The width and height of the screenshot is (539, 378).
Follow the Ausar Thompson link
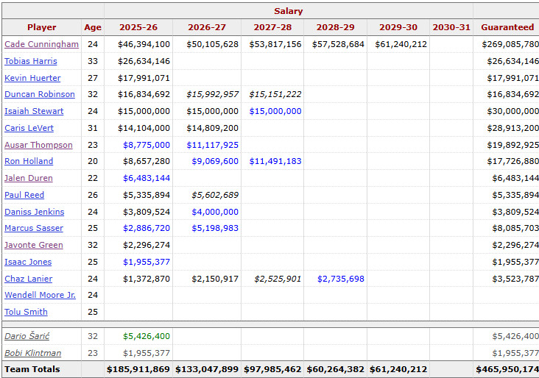click(x=38, y=145)
